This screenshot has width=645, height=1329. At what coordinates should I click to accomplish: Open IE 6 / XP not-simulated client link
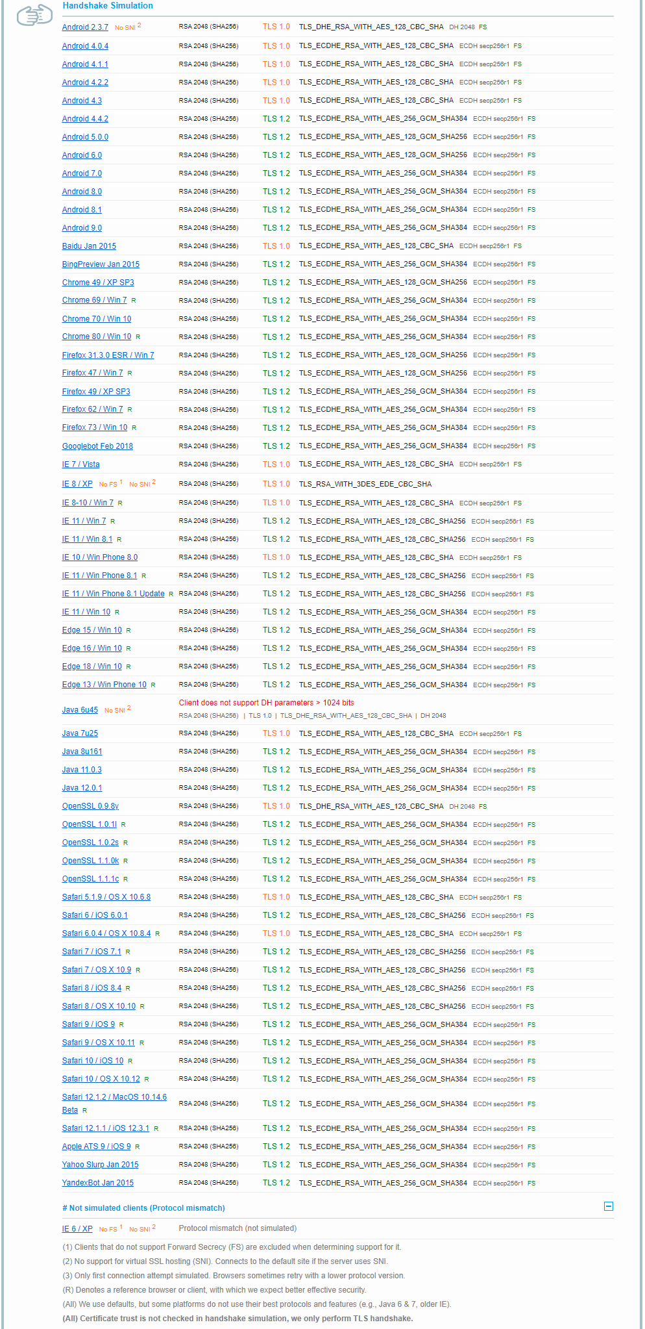click(x=77, y=1229)
